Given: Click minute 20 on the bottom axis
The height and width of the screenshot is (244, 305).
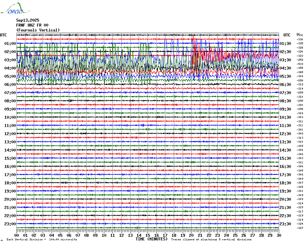Looking at the screenshot, I should click(x=192, y=235).
